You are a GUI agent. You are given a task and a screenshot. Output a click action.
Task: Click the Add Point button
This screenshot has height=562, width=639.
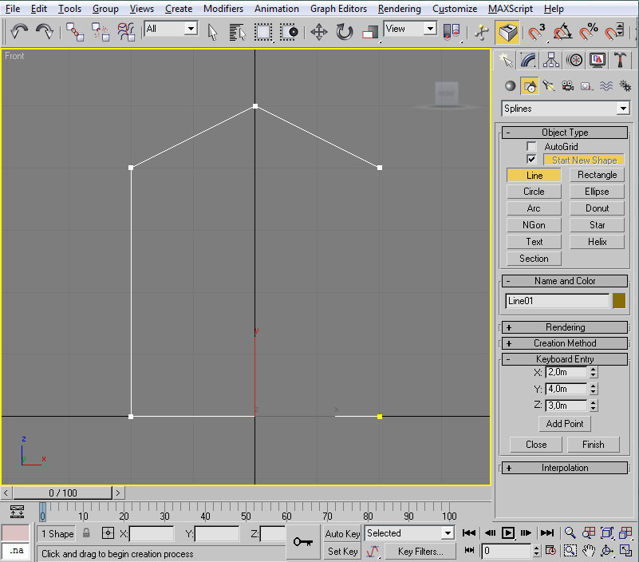[565, 424]
